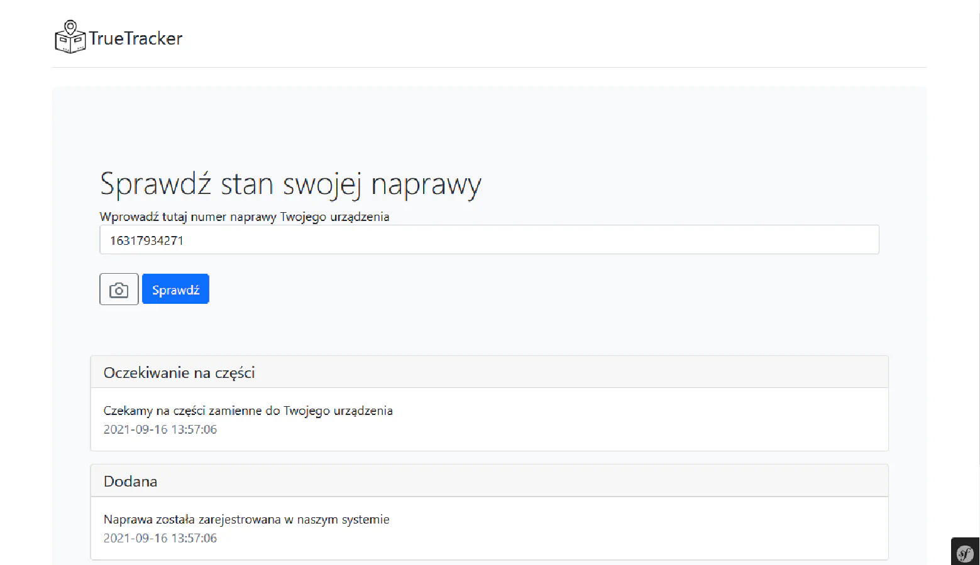Click the word "naprawy" in the main heading
The height and width of the screenshot is (565, 980).
click(x=426, y=185)
